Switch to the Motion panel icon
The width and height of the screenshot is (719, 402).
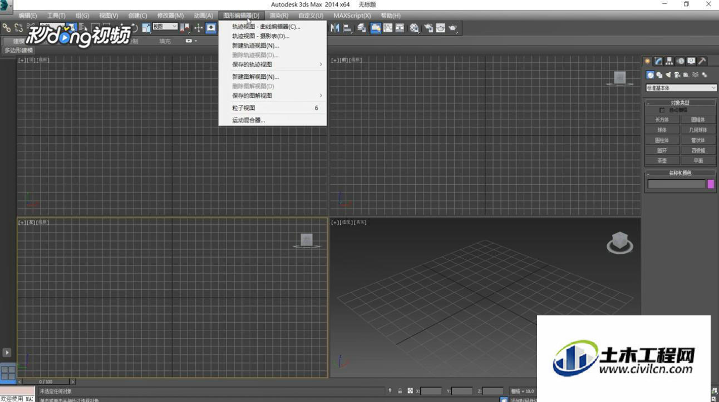tap(680, 61)
